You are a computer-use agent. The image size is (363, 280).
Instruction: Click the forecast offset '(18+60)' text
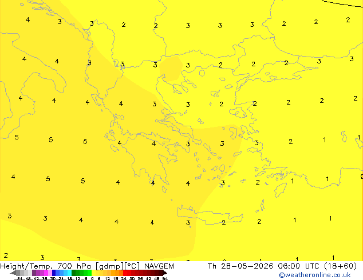(x=340, y=266)
